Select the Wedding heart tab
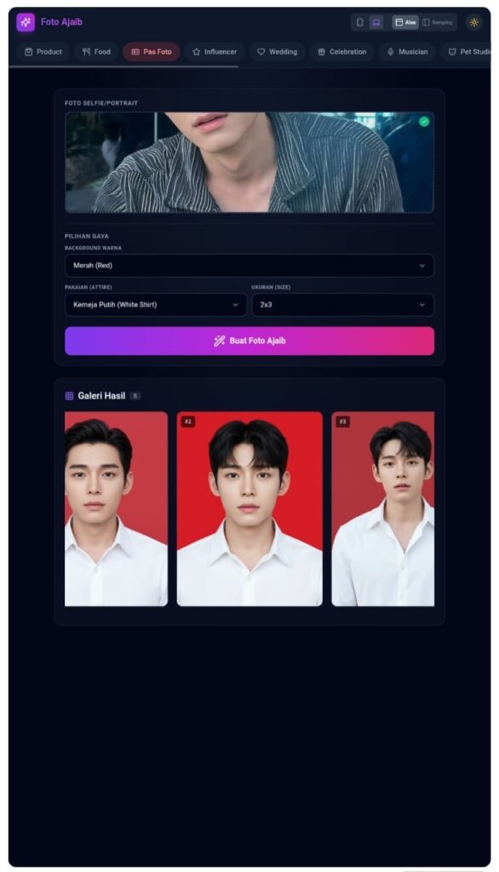Image resolution: width=499 pixels, height=872 pixels. point(277,52)
